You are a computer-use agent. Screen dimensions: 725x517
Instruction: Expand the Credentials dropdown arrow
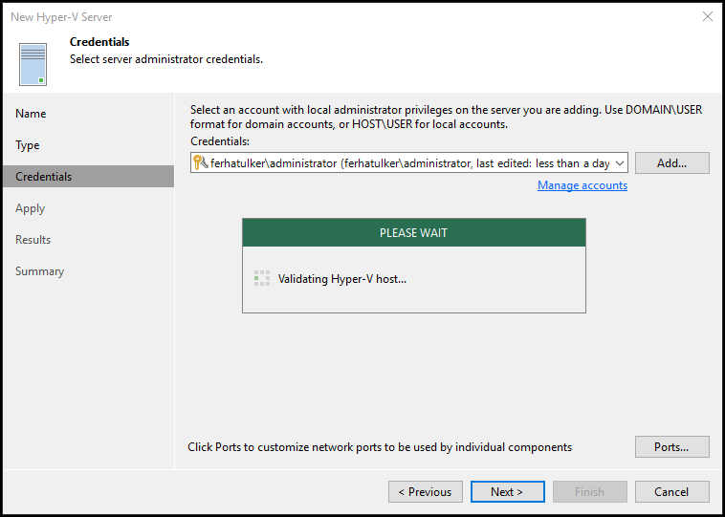pos(620,163)
